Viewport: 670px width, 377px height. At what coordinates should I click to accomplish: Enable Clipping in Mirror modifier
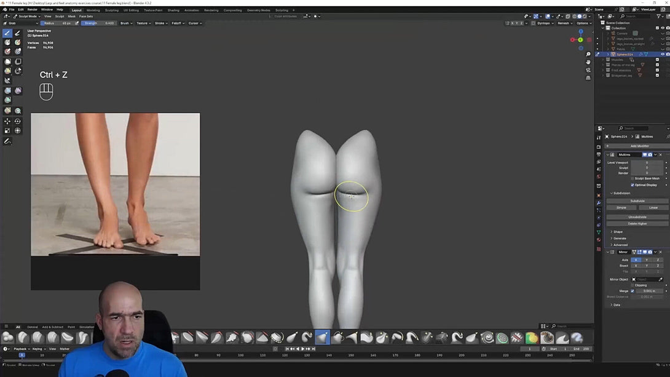(x=633, y=285)
